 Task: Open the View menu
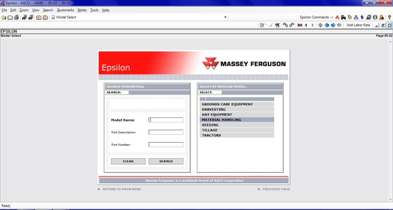click(36, 10)
